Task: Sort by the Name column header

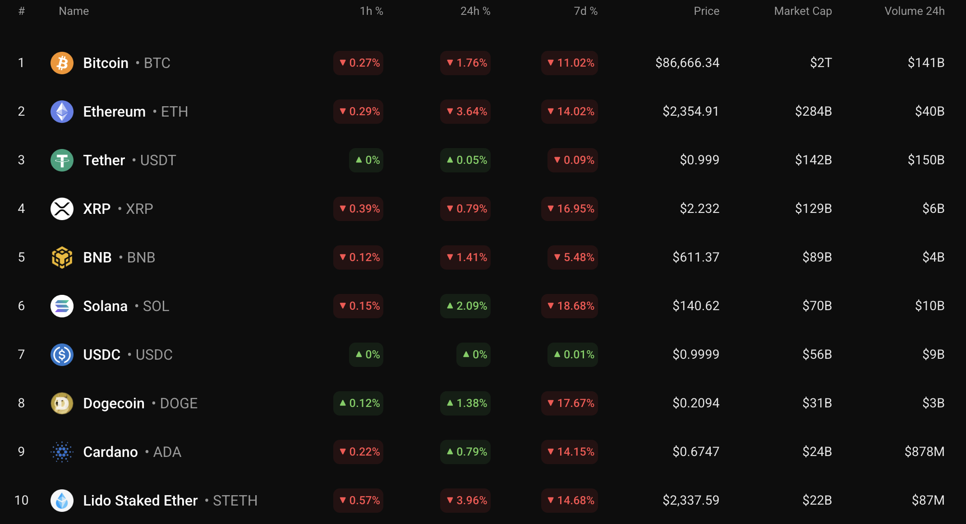Action: (74, 11)
